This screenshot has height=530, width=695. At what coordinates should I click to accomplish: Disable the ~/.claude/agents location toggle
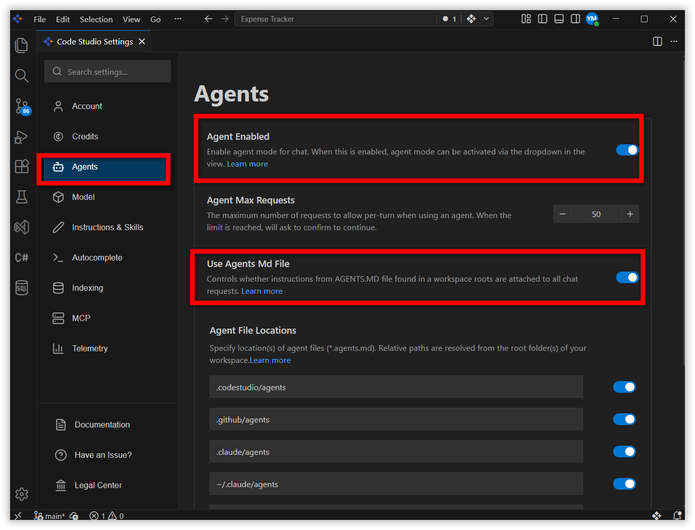[624, 484]
